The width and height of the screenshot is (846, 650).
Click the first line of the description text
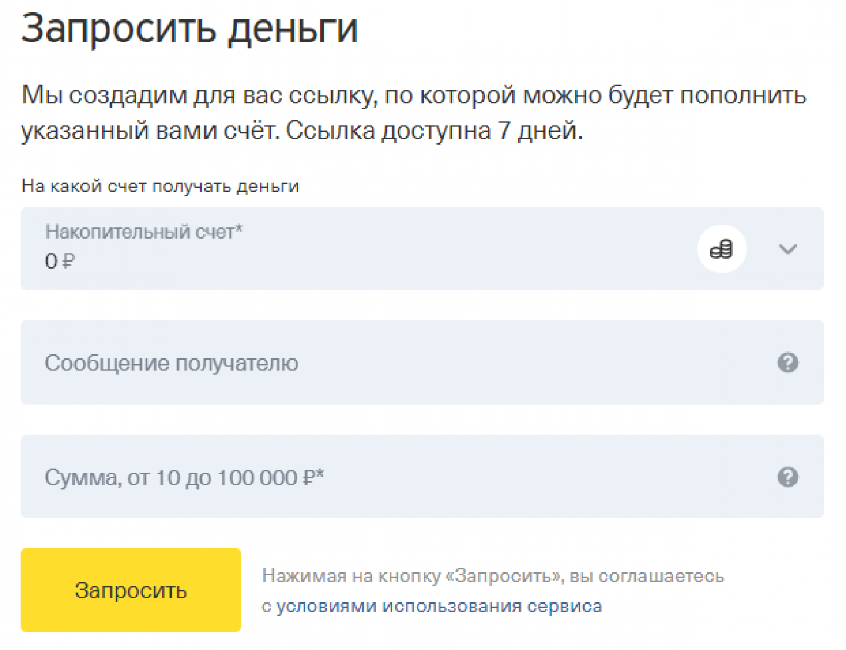click(x=414, y=95)
